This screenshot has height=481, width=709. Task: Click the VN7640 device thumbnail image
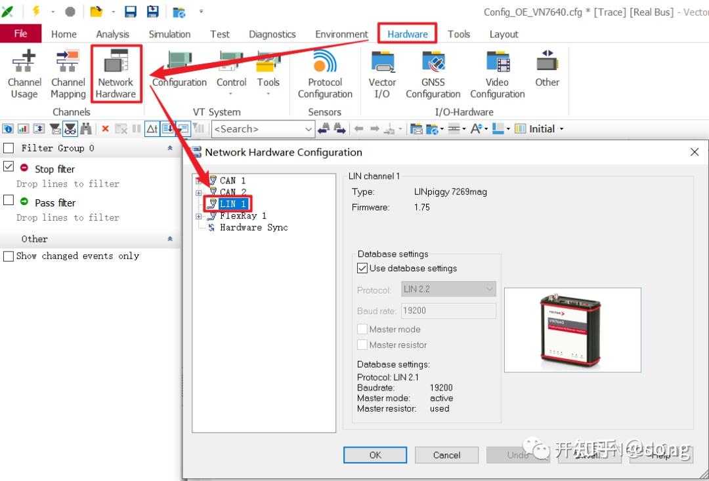pyautogui.click(x=572, y=330)
